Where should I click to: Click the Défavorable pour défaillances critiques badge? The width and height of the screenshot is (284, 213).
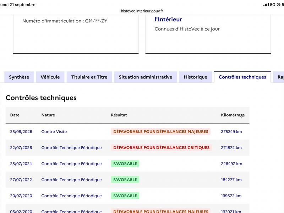click(x=161, y=148)
